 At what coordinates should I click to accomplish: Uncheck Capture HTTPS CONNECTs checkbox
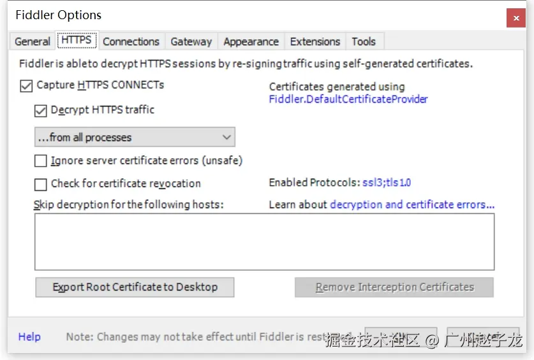(26, 86)
